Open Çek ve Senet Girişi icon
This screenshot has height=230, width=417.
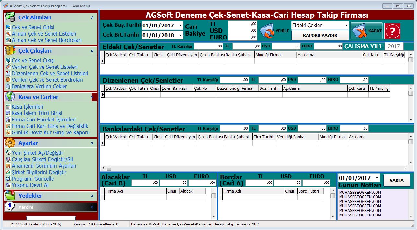point(8,27)
